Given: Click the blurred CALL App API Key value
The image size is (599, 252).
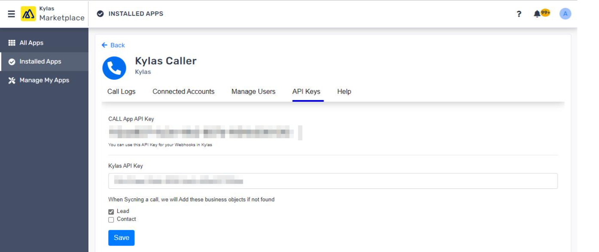Looking at the screenshot, I should click(205, 133).
